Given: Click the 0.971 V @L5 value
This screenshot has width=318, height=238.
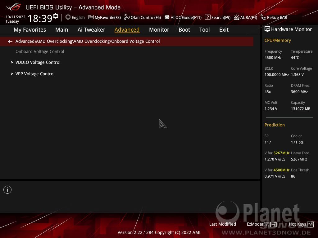Looking at the screenshot, I should click(x=275, y=176).
